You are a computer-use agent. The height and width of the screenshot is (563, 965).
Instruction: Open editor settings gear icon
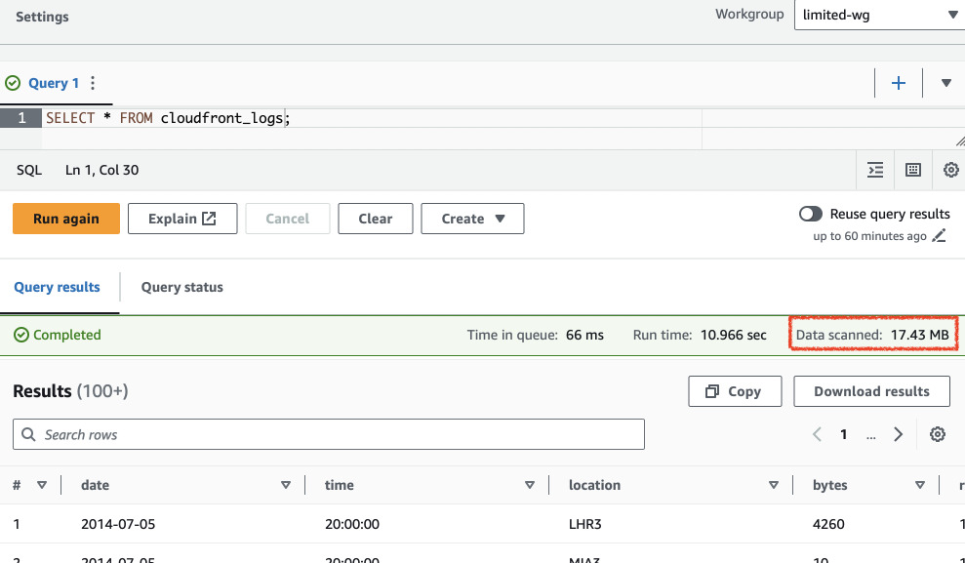950,170
